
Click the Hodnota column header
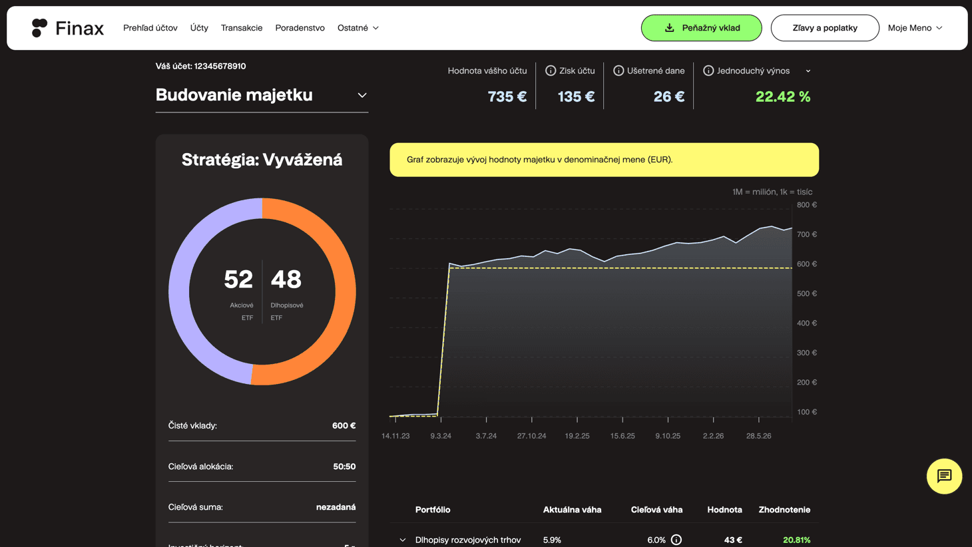coord(724,510)
